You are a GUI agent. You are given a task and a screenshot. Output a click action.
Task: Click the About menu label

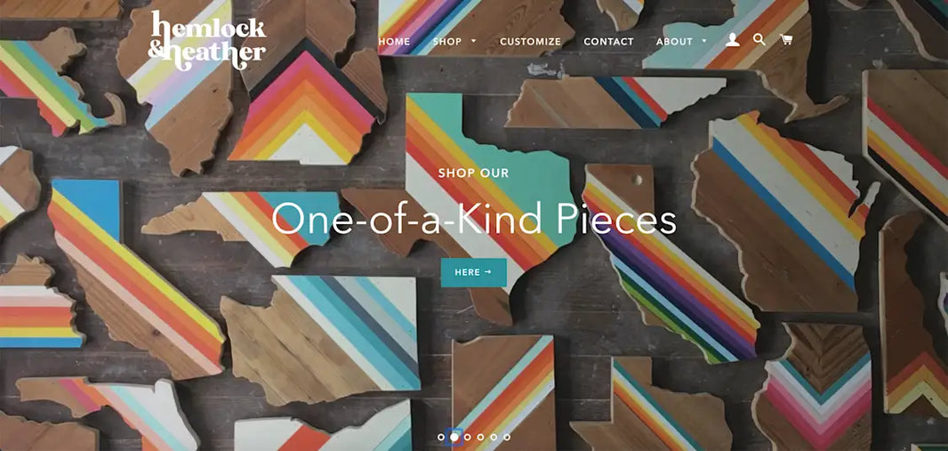[x=674, y=42]
